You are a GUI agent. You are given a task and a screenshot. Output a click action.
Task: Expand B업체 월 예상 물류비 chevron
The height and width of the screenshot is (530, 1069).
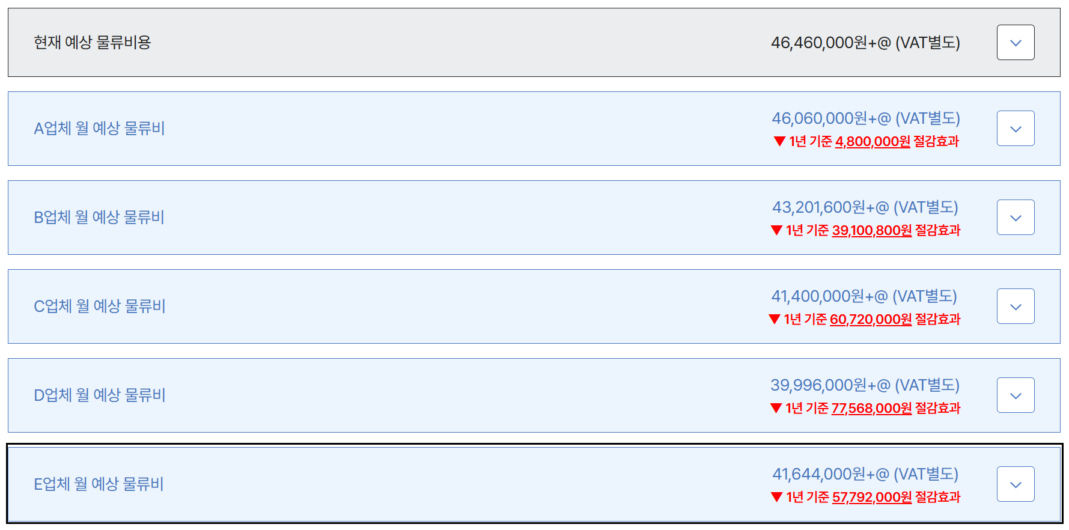1015,218
